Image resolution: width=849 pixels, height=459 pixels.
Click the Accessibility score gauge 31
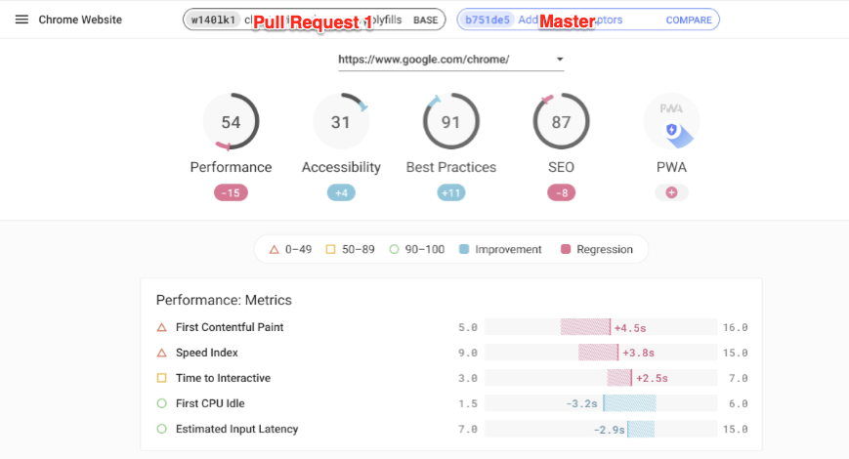tap(341, 121)
